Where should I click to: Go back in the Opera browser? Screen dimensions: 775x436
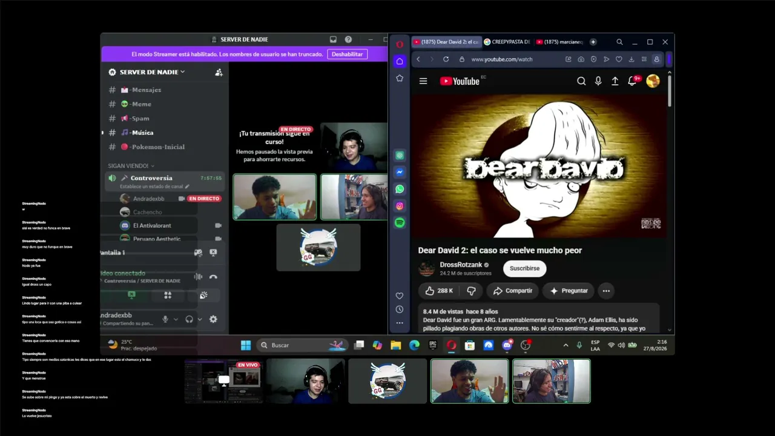418,59
